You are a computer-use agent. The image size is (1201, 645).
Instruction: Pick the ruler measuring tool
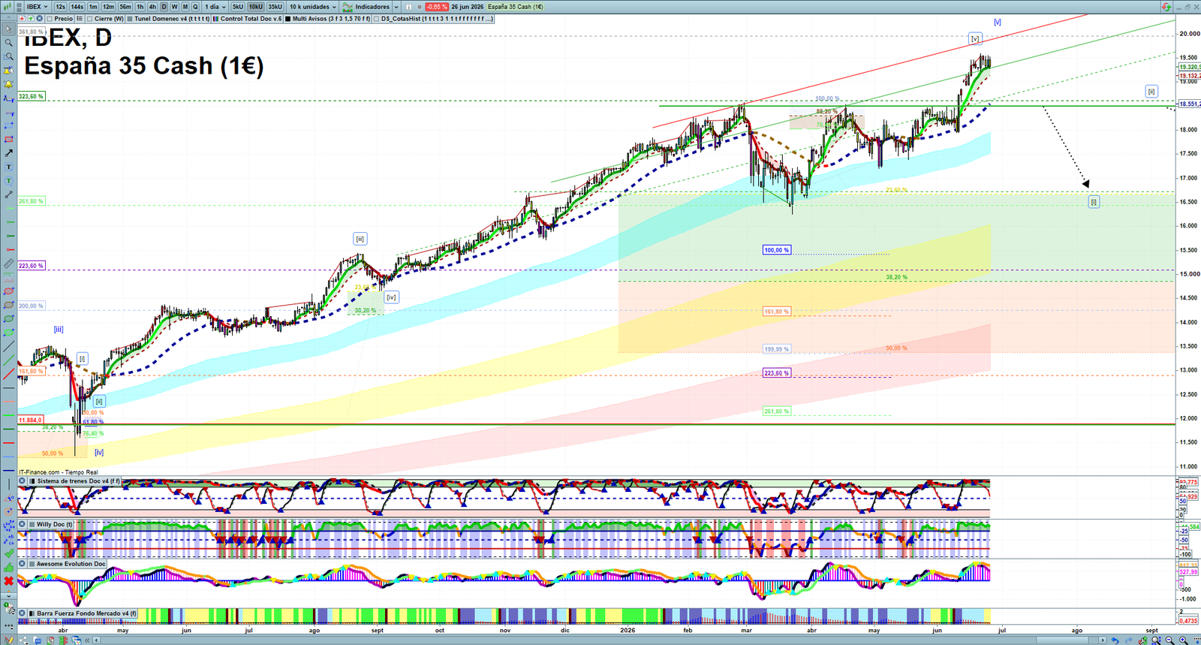(x=9, y=264)
